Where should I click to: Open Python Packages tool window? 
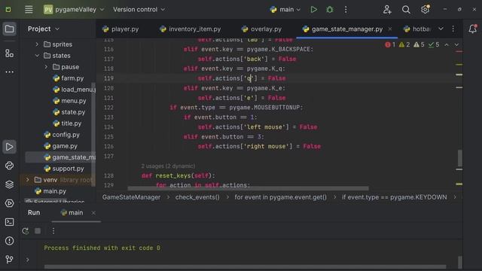pos(10,166)
